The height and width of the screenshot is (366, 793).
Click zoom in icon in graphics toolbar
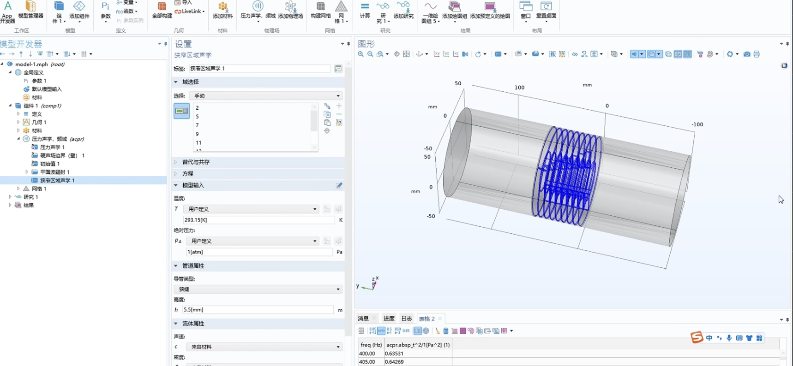point(360,54)
